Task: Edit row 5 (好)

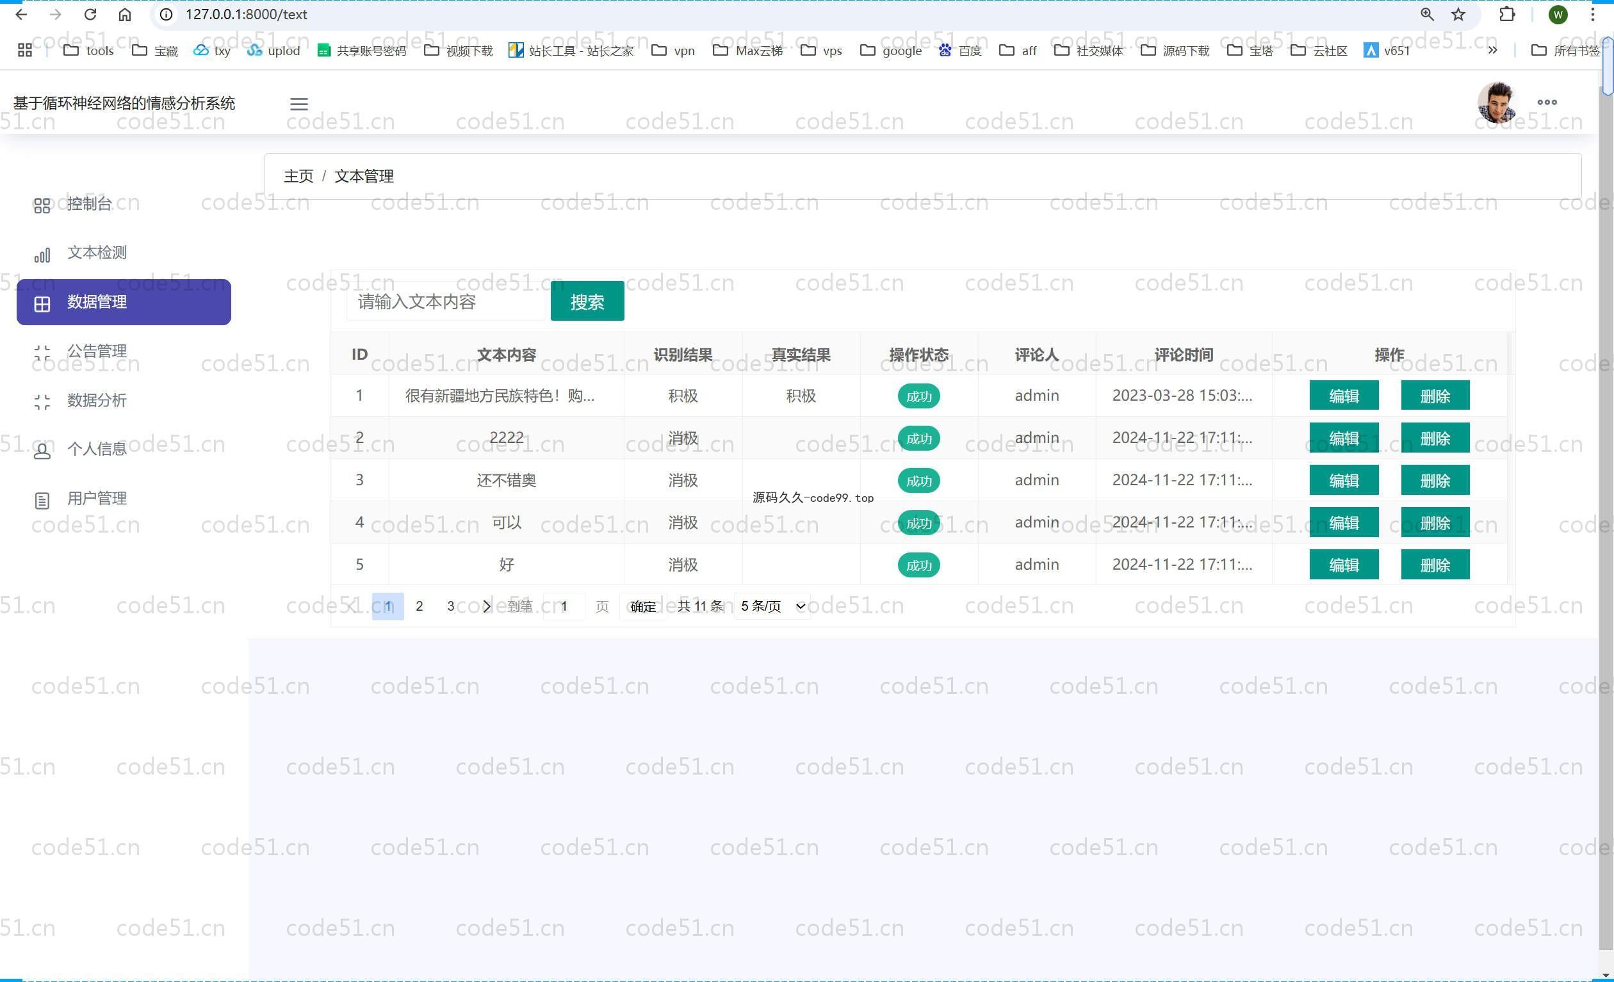Action: pyautogui.click(x=1344, y=565)
